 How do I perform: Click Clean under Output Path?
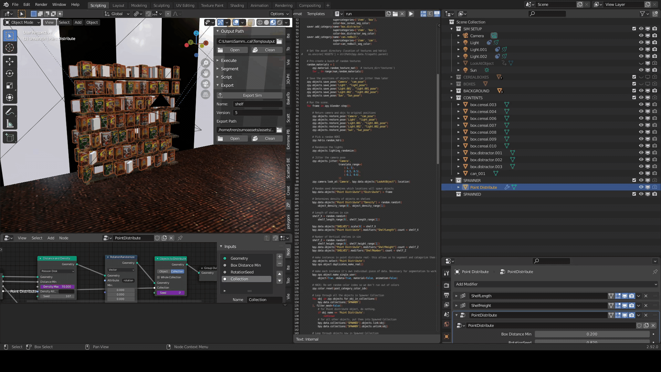[x=267, y=50]
